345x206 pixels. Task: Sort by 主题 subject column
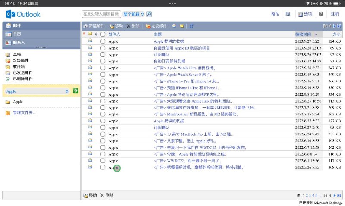158,34
